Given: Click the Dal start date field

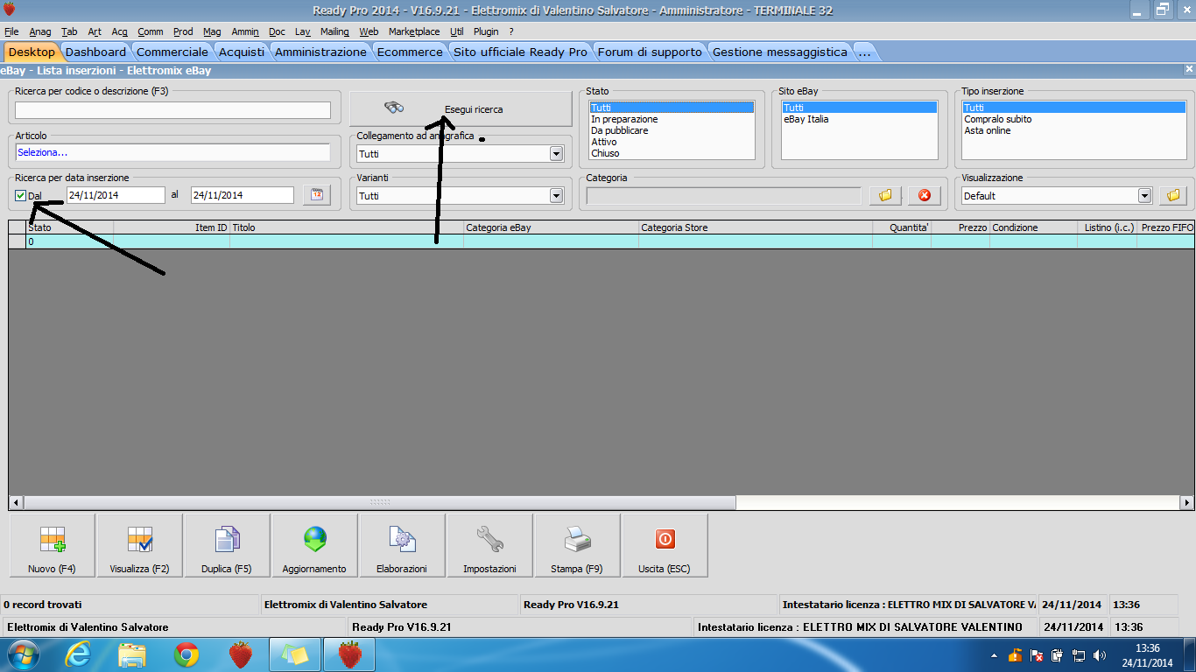Looking at the screenshot, I should coord(116,195).
